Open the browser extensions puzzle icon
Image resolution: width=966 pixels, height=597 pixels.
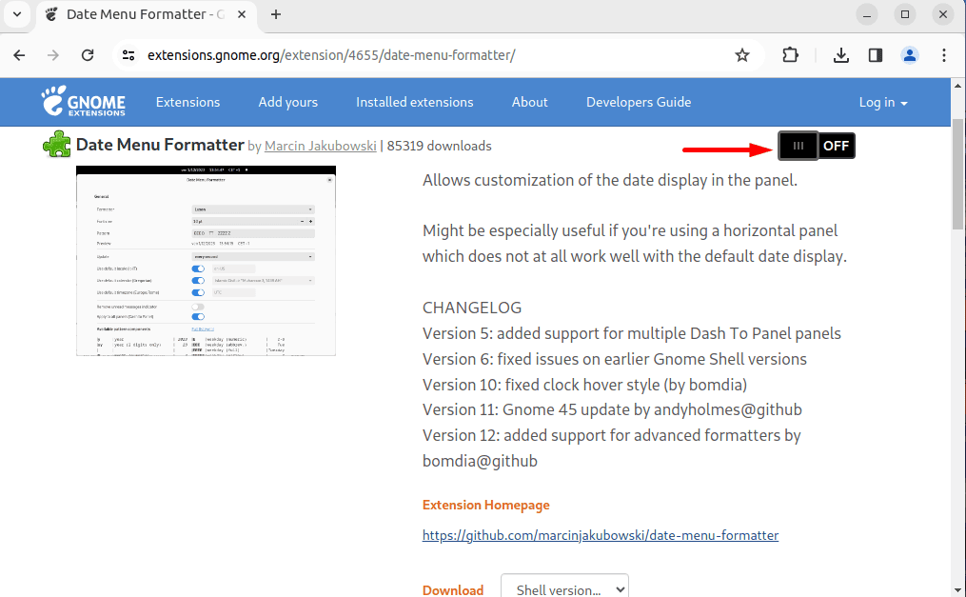[x=791, y=55]
